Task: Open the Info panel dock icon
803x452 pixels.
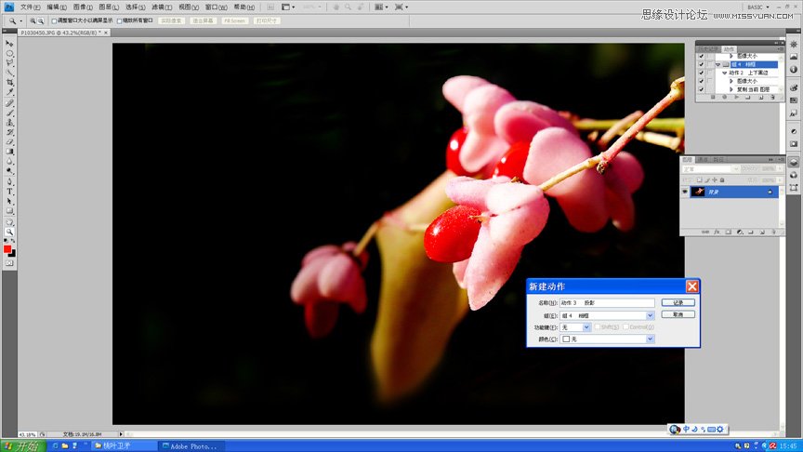Action: point(794,69)
